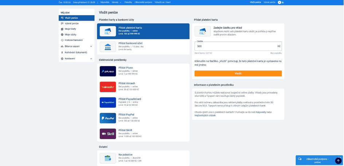344x166 pixels.
Task: Expand the Nastavení chevron
Action: 91,59
